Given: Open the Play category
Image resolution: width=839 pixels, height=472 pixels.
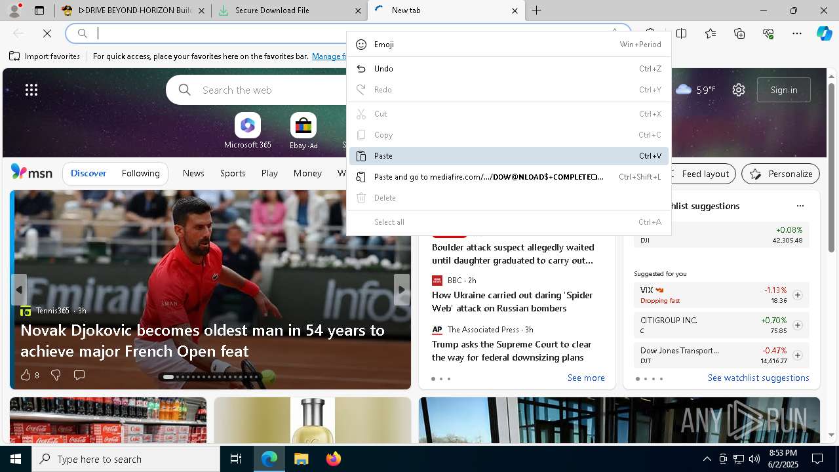Looking at the screenshot, I should (269, 173).
